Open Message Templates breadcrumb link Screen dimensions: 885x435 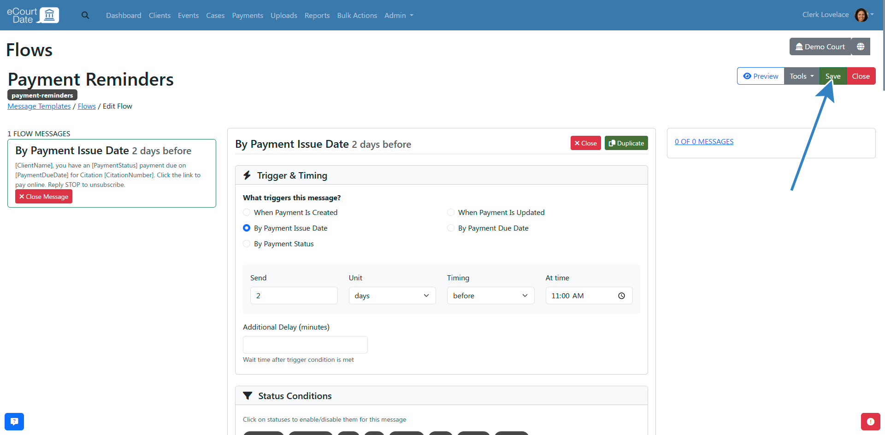pyautogui.click(x=39, y=106)
